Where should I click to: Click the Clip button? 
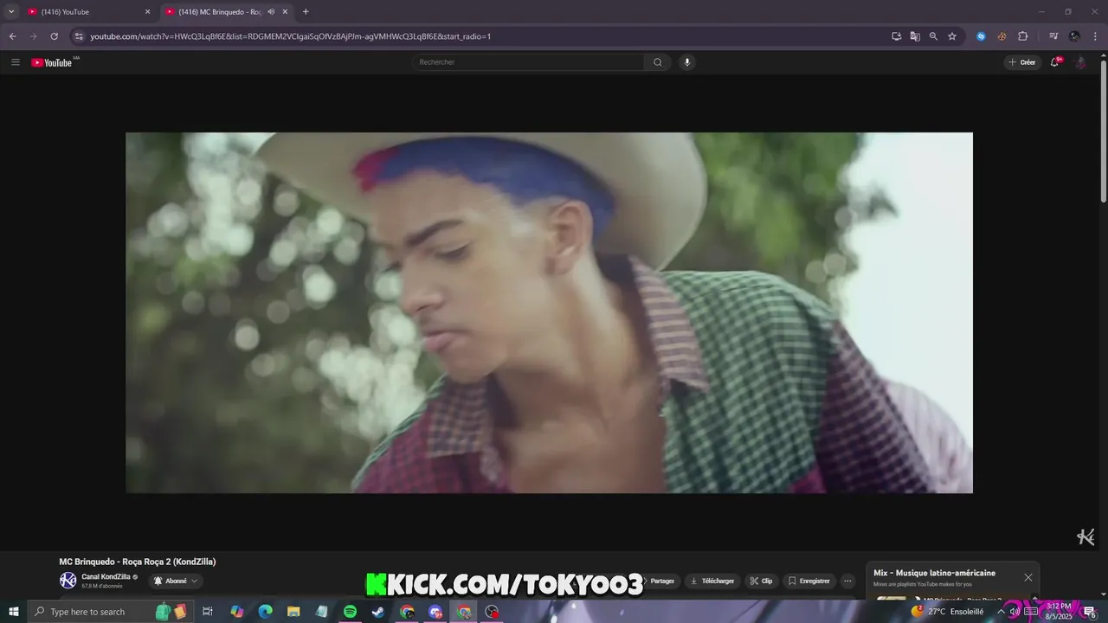coord(761,581)
